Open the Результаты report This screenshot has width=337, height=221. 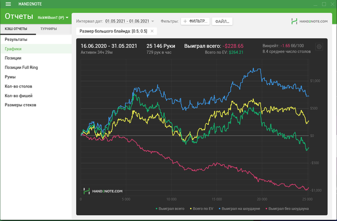click(x=36, y=39)
